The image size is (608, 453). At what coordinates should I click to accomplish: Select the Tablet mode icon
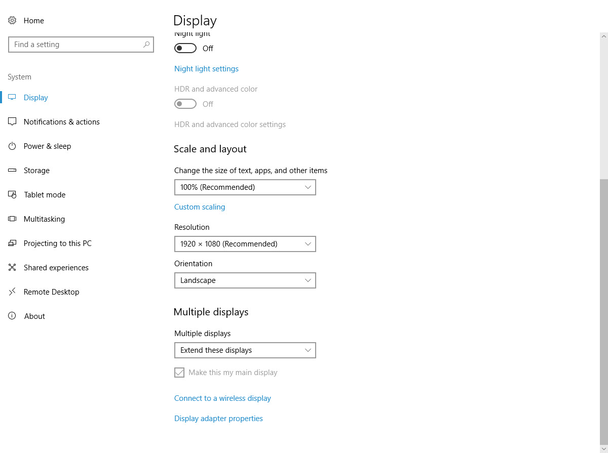[12, 194]
